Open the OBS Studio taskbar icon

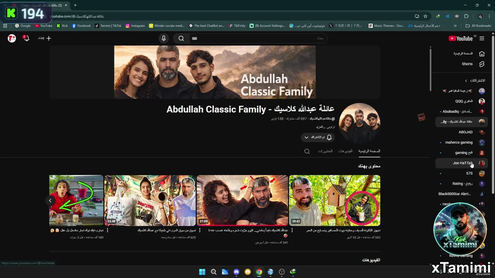(282, 272)
